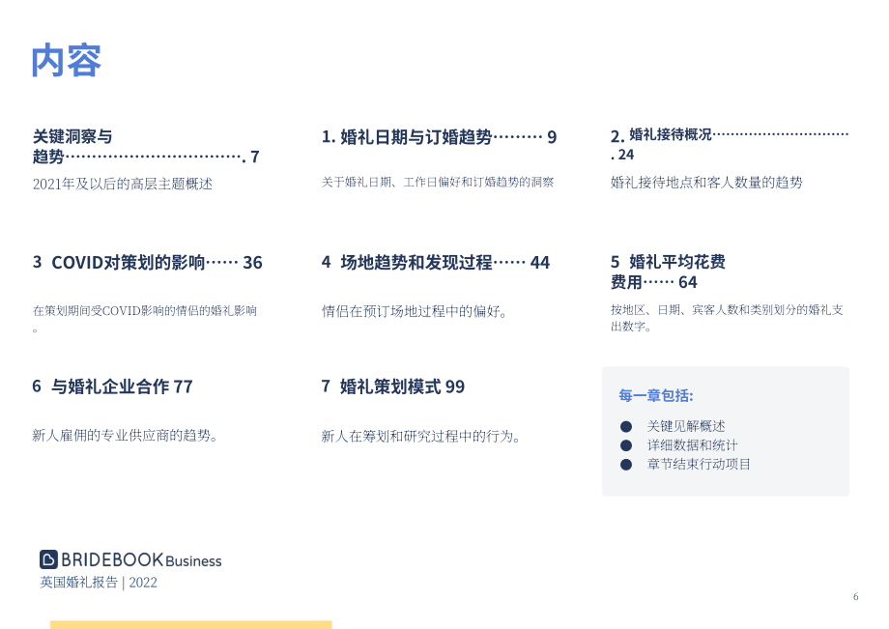Select the text '婚礼接待地点和客人数量的趋势'
The height and width of the screenshot is (629, 889).
[x=706, y=182]
